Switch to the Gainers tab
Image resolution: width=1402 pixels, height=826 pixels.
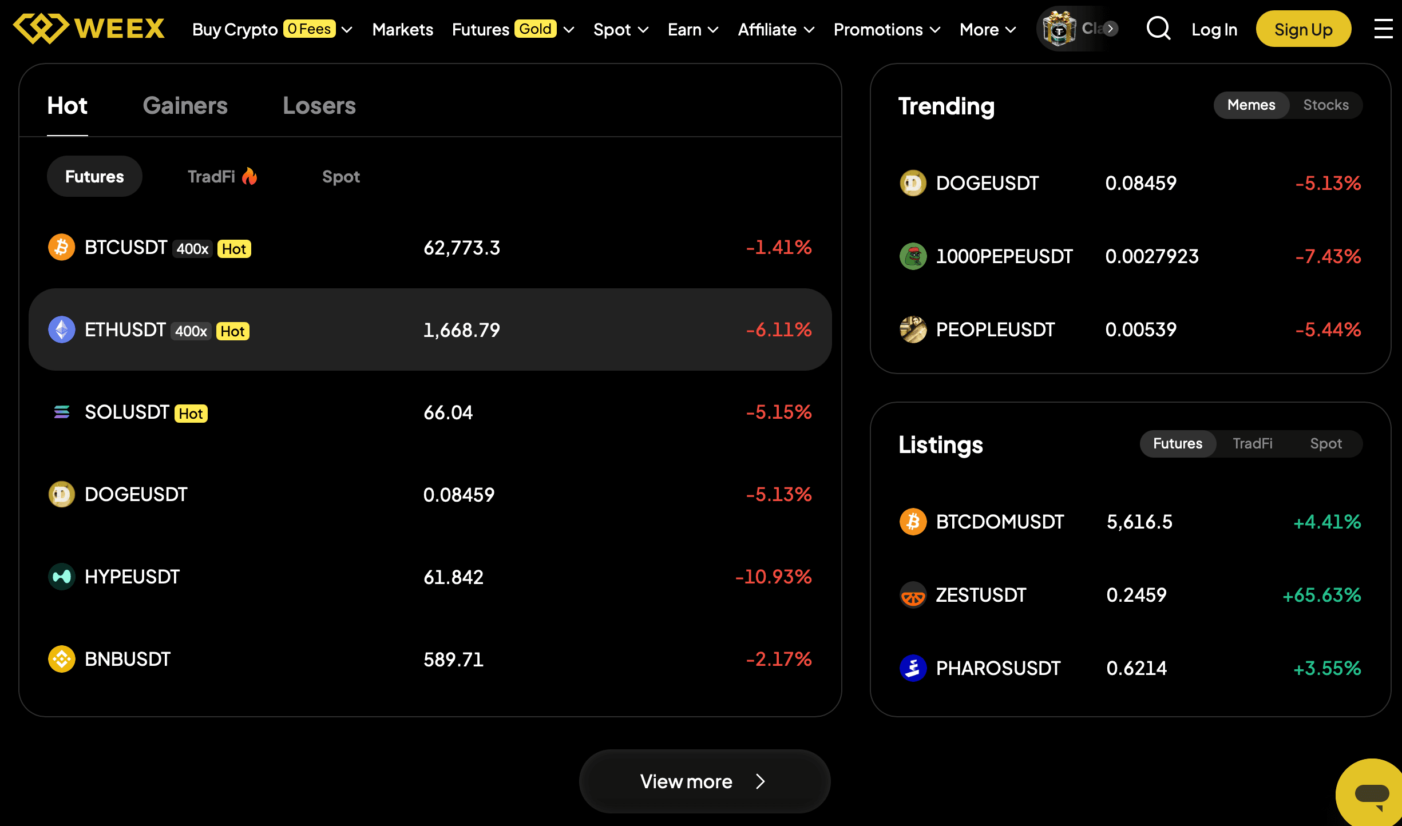(x=185, y=106)
